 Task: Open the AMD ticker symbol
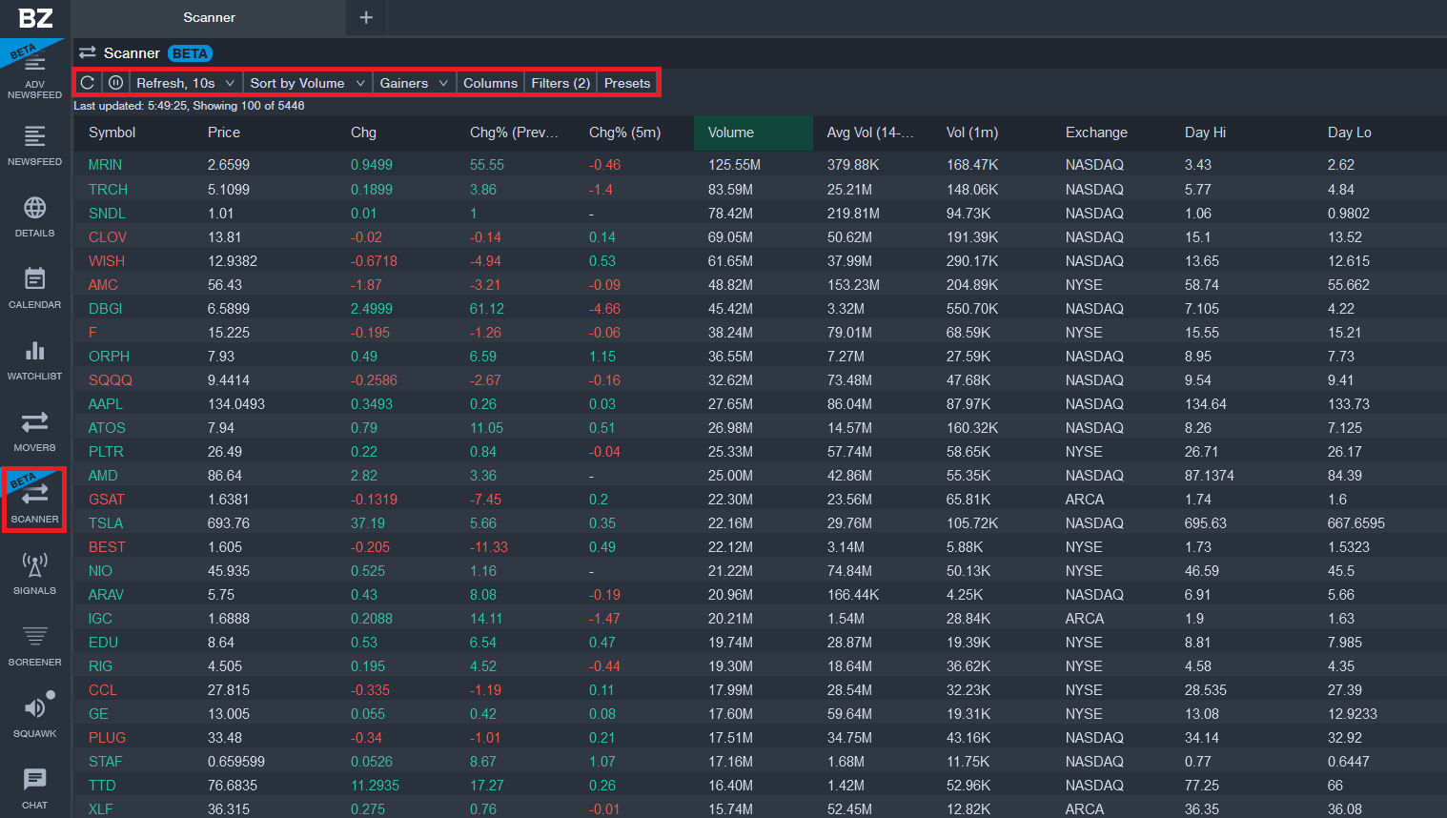point(103,476)
